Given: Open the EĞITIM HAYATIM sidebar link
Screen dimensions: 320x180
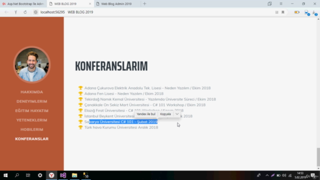Looking at the screenshot, I should click(x=32, y=111).
